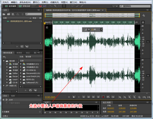Select the Spot Healing brush tool
The width and height of the screenshot is (153, 119).
[x=82, y=6]
